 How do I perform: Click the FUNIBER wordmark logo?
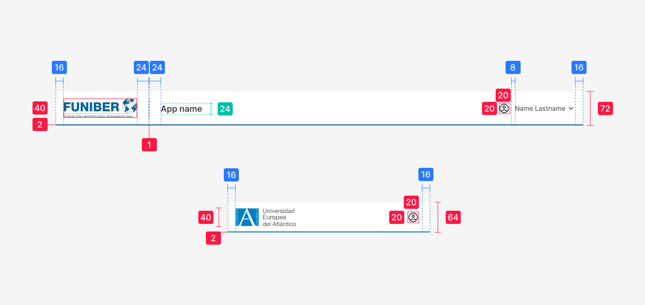92,106
